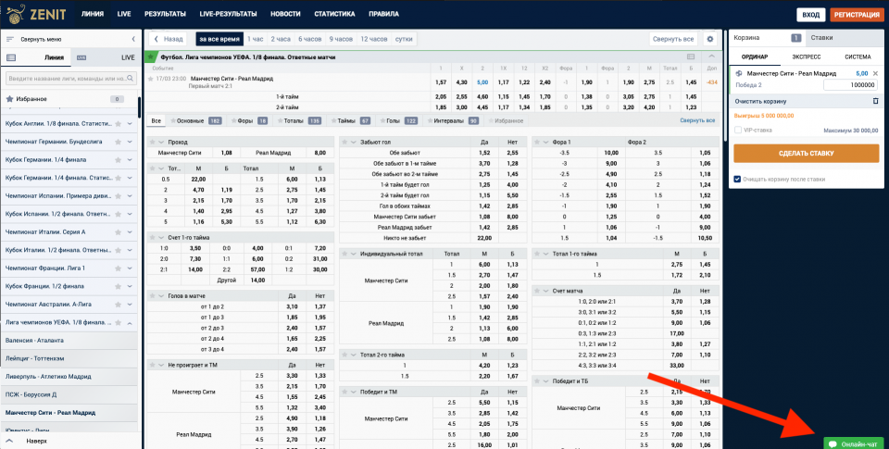Star the Индивидуальный тотал market block
Image resolution: width=889 pixels, height=449 pixels.
point(344,254)
